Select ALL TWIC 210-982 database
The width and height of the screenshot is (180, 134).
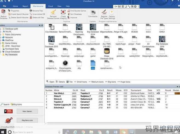tap(107, 42)
